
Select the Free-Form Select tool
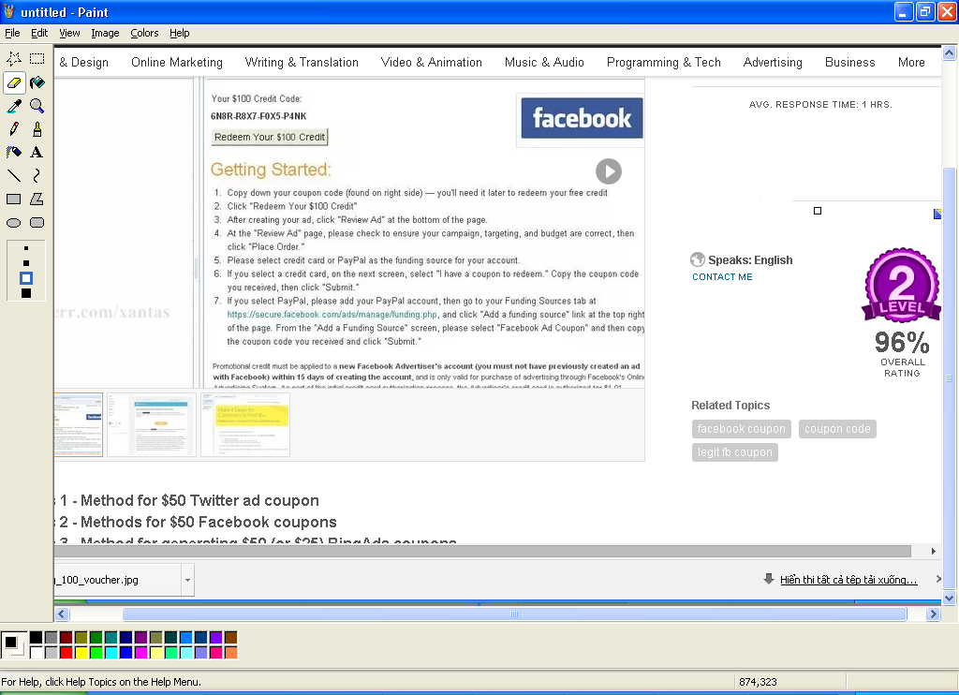click(x=14, y=59)
